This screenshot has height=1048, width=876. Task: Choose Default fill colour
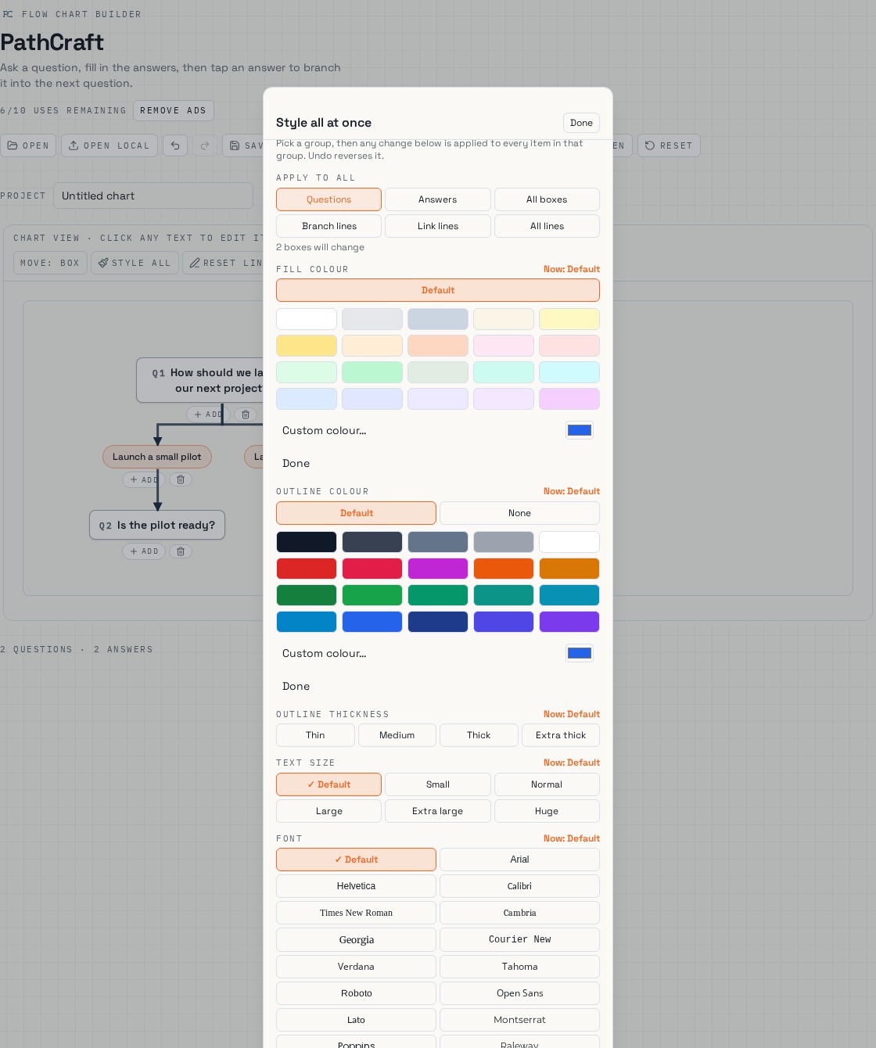tap(438, 290)
